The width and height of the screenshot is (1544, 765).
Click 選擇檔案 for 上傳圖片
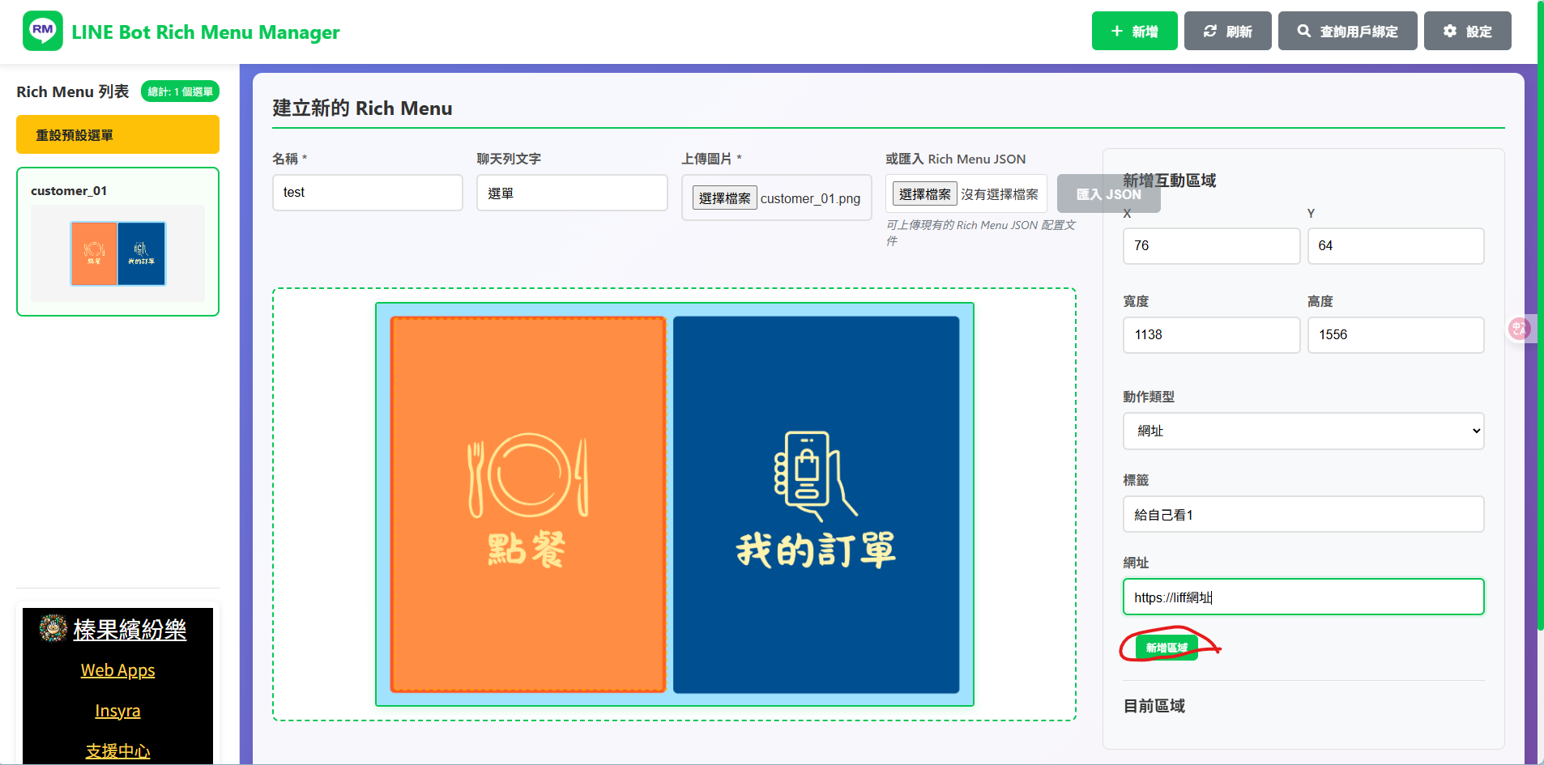click(724, 198)
